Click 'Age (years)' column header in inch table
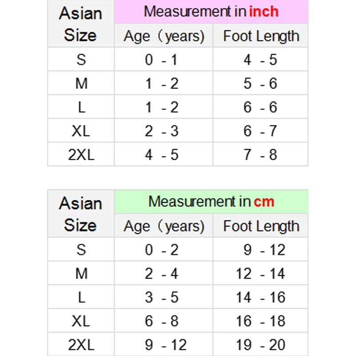The image size is (356, 356). [x=164, y=36]
